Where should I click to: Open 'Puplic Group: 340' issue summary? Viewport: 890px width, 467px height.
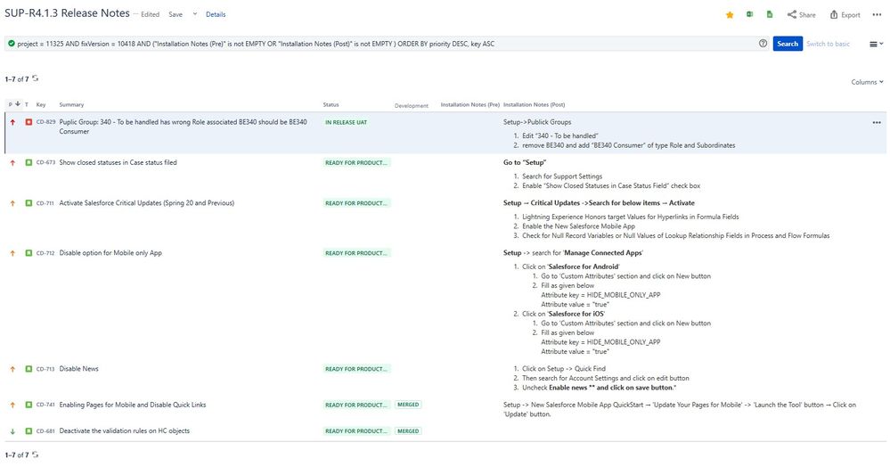coord(183,127)
